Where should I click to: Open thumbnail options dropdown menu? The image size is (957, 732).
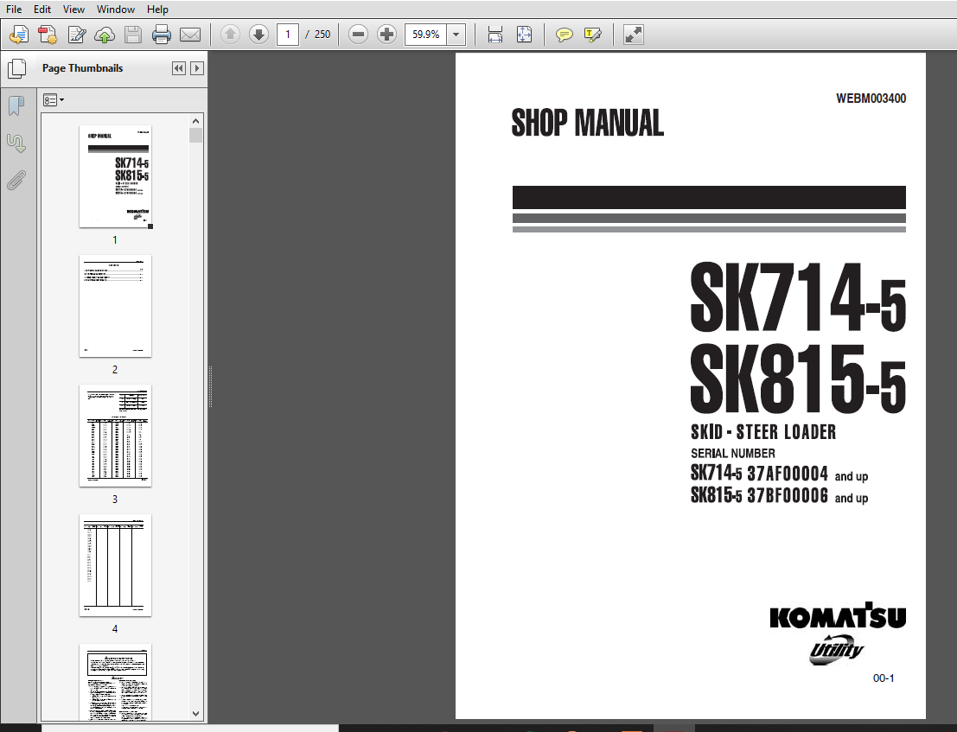click(x=54, y=100)
